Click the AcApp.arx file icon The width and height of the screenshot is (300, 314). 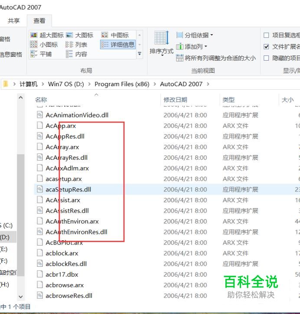click(40, 126)
